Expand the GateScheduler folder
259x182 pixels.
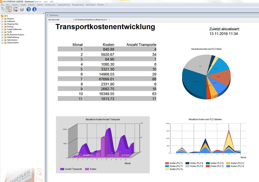(x=2, y=43)
